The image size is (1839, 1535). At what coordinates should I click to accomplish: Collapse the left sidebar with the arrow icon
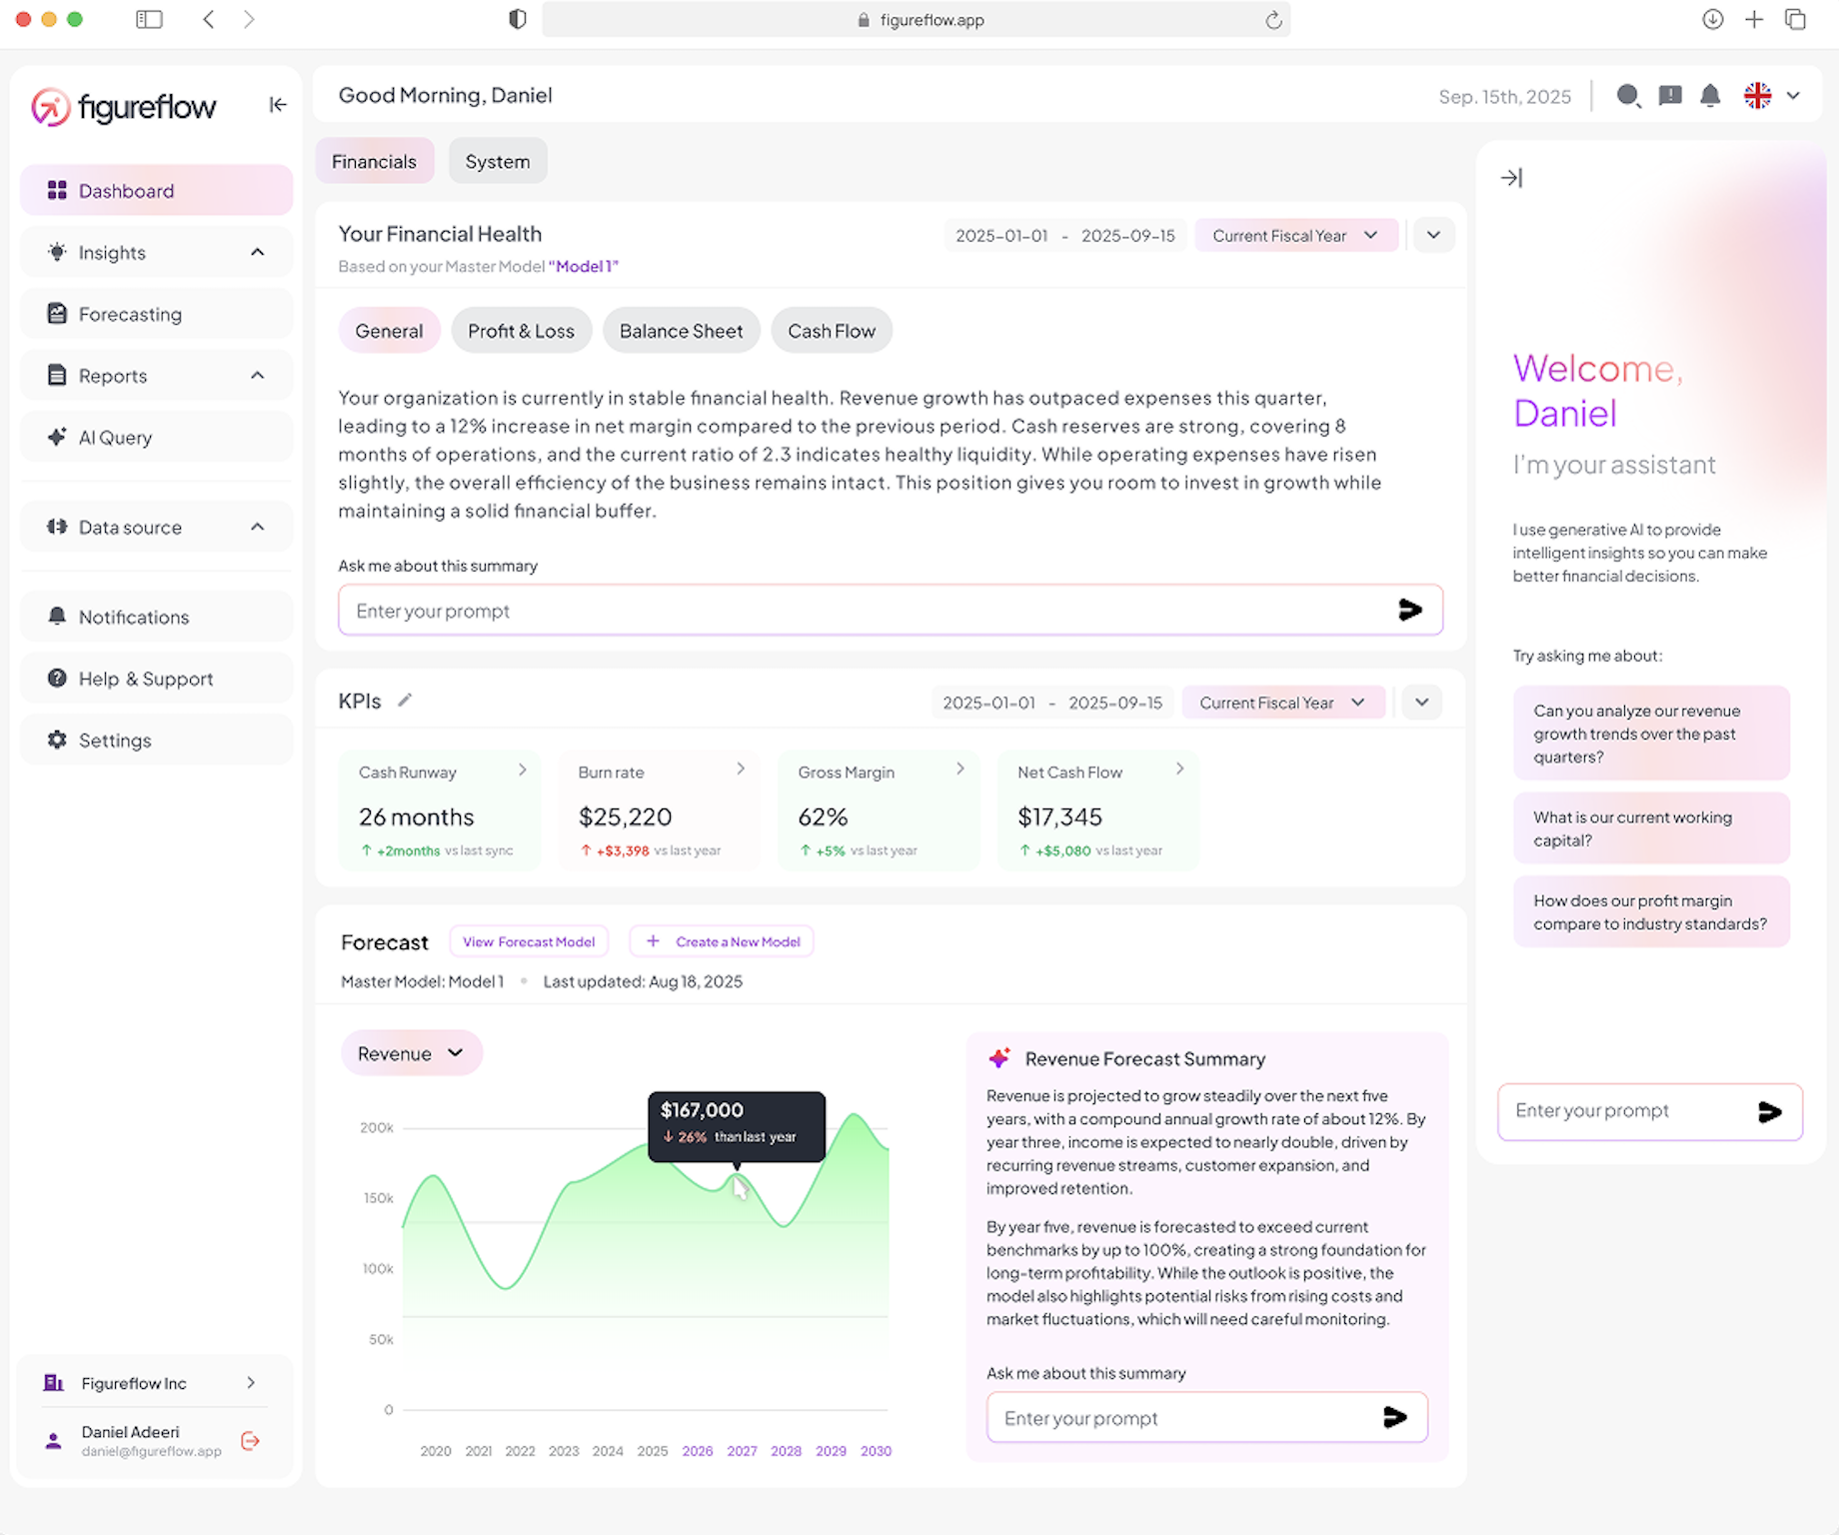point(277,104)
